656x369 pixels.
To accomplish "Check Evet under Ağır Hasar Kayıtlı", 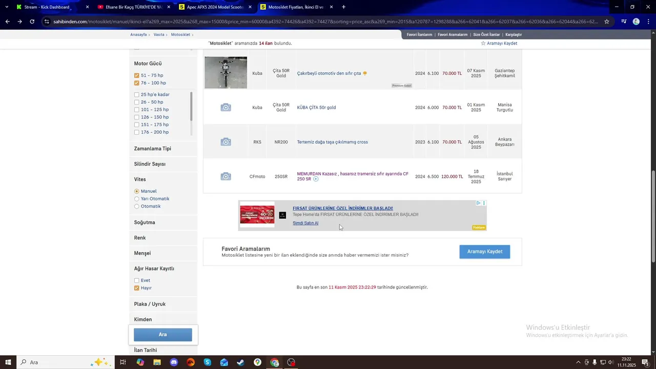I will click(137, 280).
